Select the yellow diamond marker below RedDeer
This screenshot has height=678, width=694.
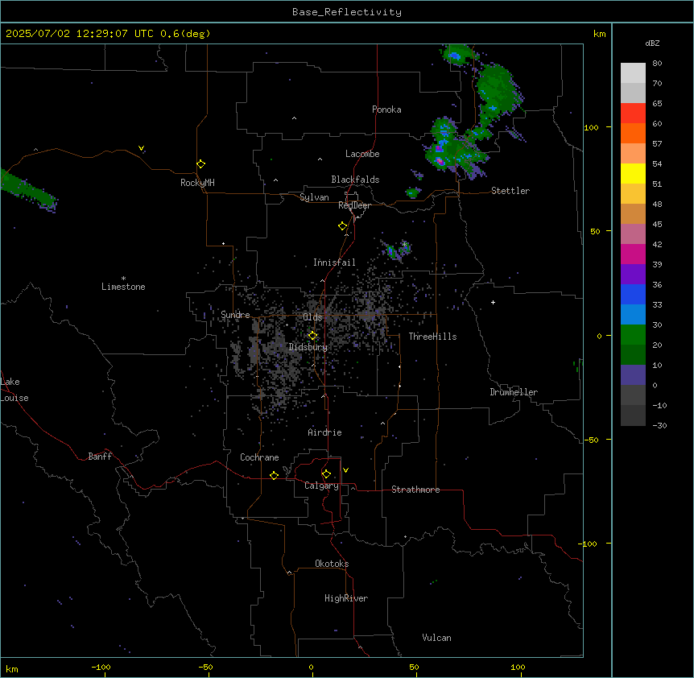(342, 226)
